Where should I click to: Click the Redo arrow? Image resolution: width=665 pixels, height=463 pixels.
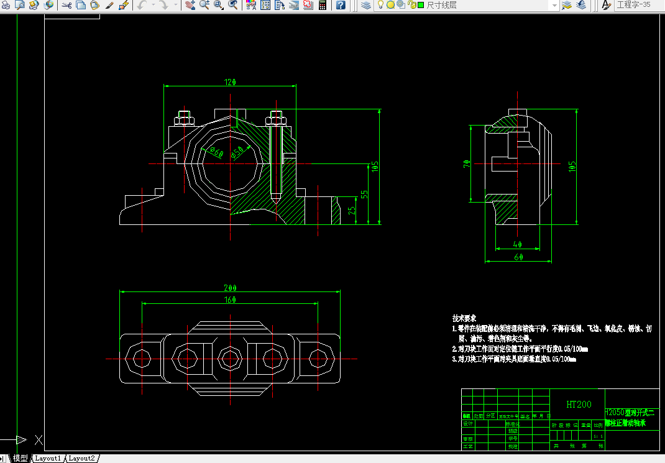[164, 5]
